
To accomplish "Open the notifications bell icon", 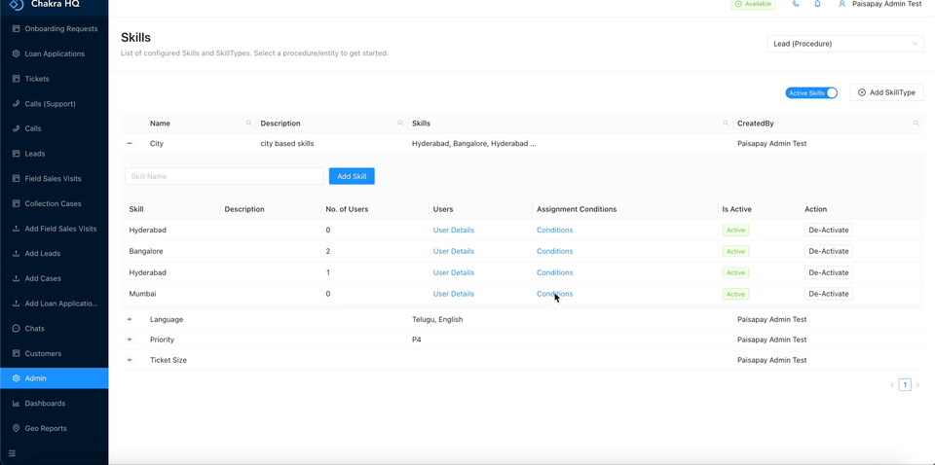I will click(817, 4).
